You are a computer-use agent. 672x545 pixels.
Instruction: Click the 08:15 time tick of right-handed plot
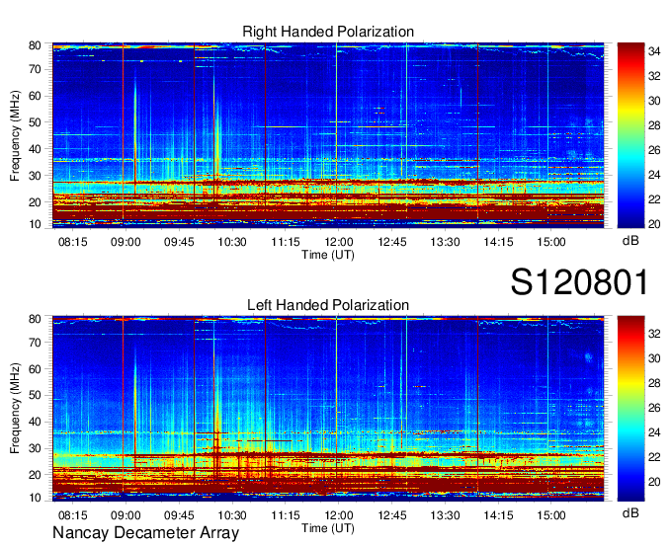(x=72, y=242)
